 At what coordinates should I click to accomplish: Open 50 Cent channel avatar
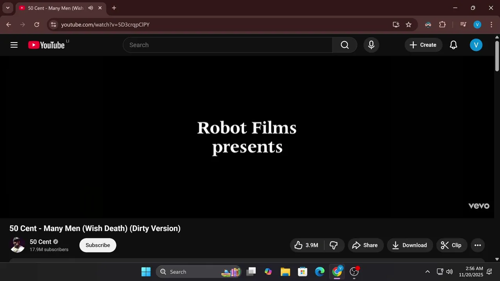[x=17, y=245]
